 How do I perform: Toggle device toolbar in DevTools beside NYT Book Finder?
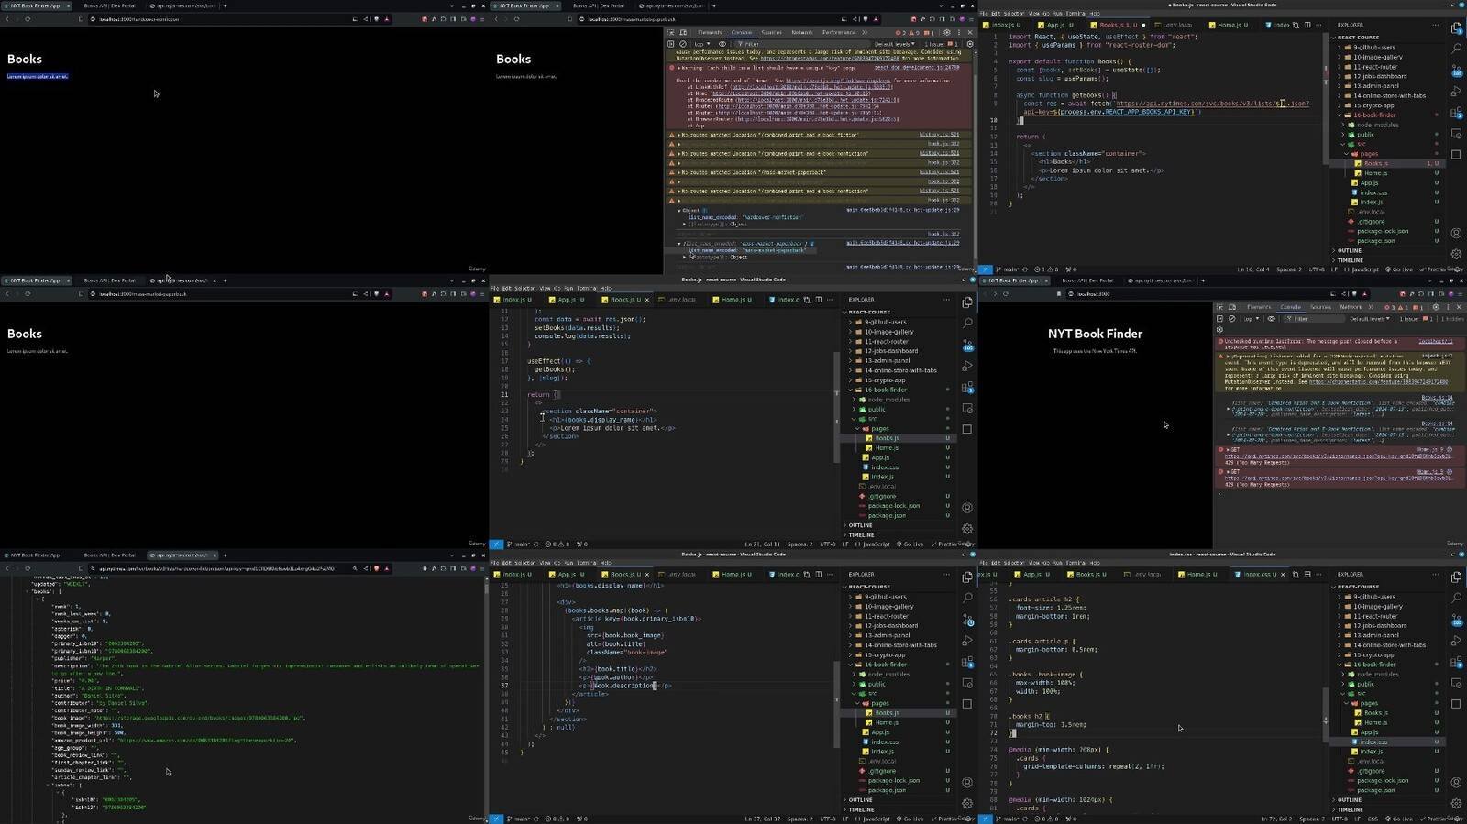pos(1232,307)
